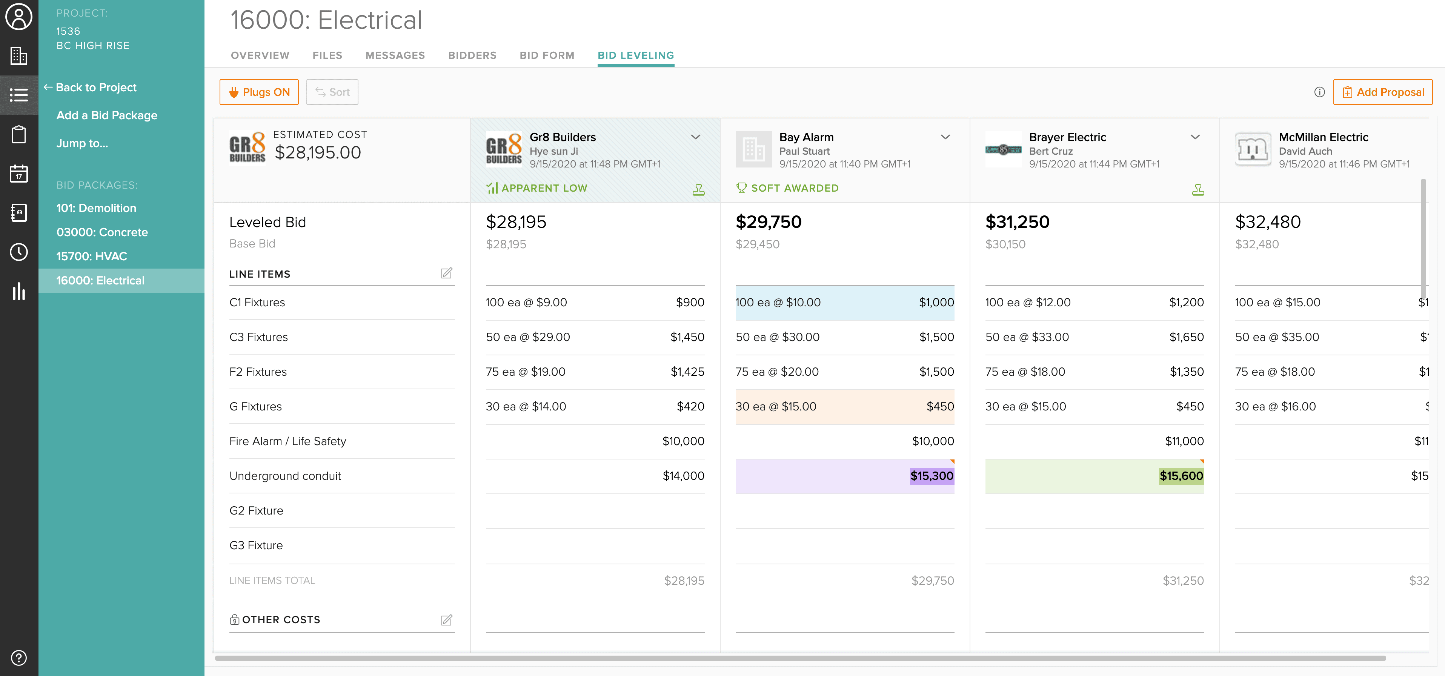
Task: Click the horizontal scrollbar at bottom
Action: pyautogui.click(x=800, y=658)
